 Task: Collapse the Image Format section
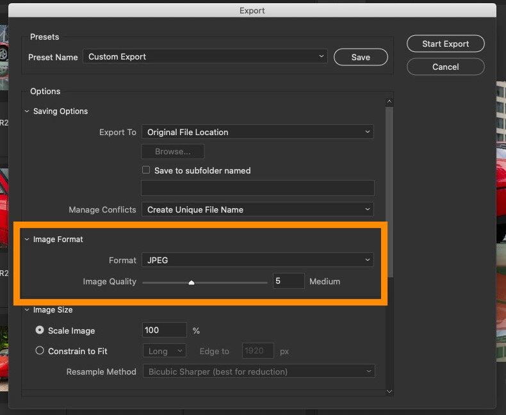[27, 240]
